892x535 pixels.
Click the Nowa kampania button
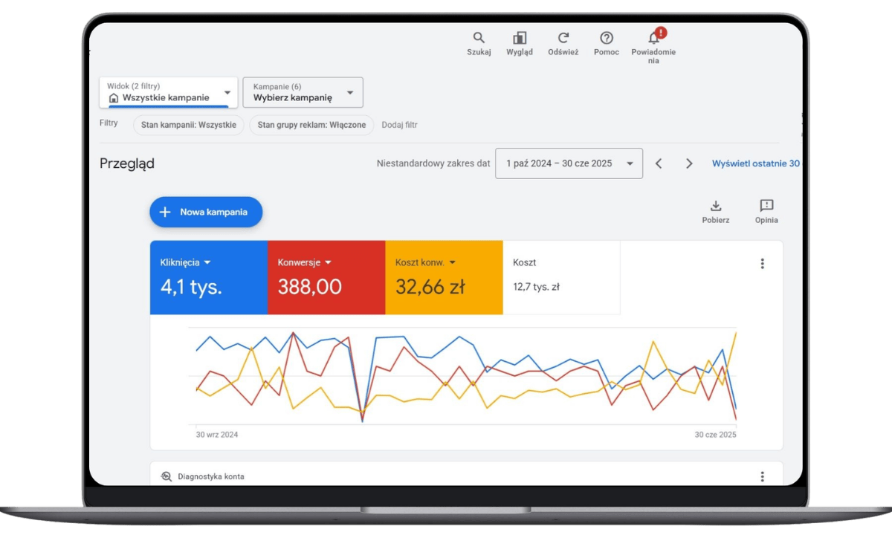pyautogui.click(x=206, y=212)
